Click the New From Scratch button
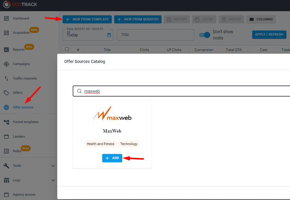Viewport: 290px width, 200px height. click(138, 19)
